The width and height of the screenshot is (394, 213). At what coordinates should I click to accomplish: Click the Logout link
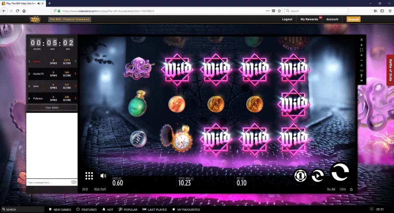click(x=287, y=19)
